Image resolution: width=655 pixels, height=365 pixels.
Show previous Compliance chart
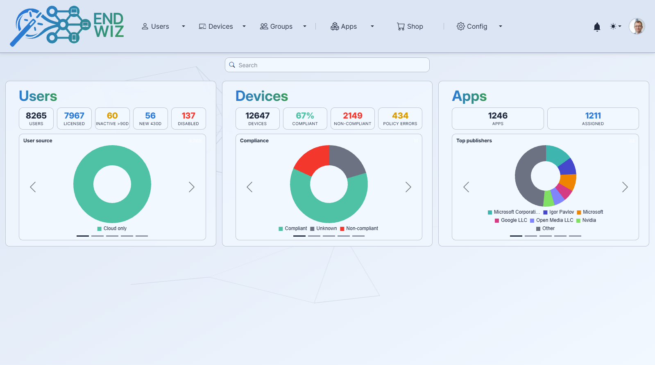(x=250, y=187)
